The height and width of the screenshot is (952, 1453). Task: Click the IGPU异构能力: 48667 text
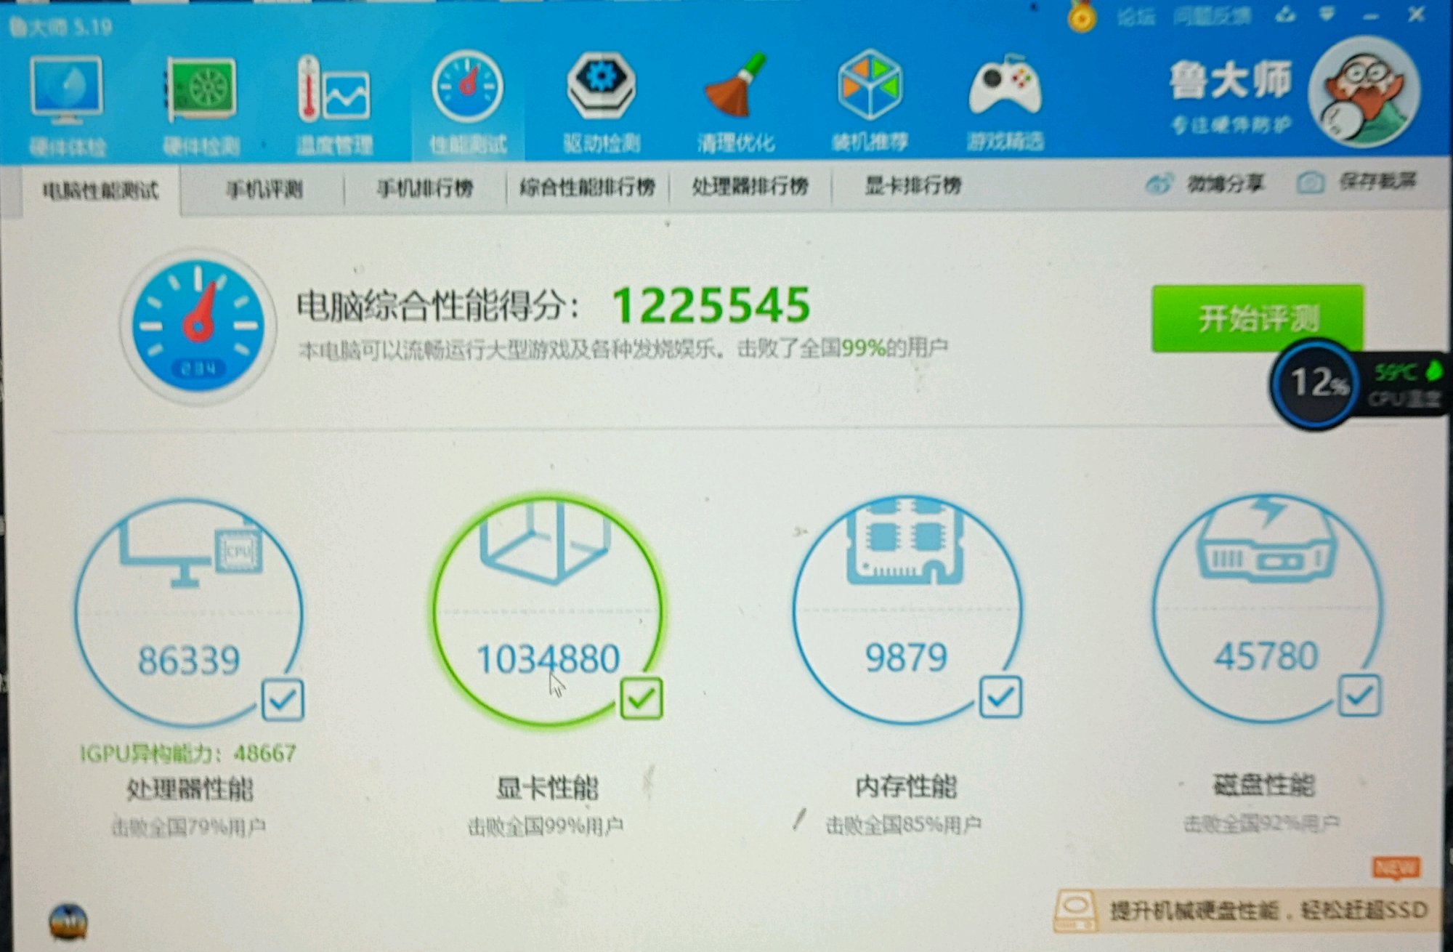[187, 753]
